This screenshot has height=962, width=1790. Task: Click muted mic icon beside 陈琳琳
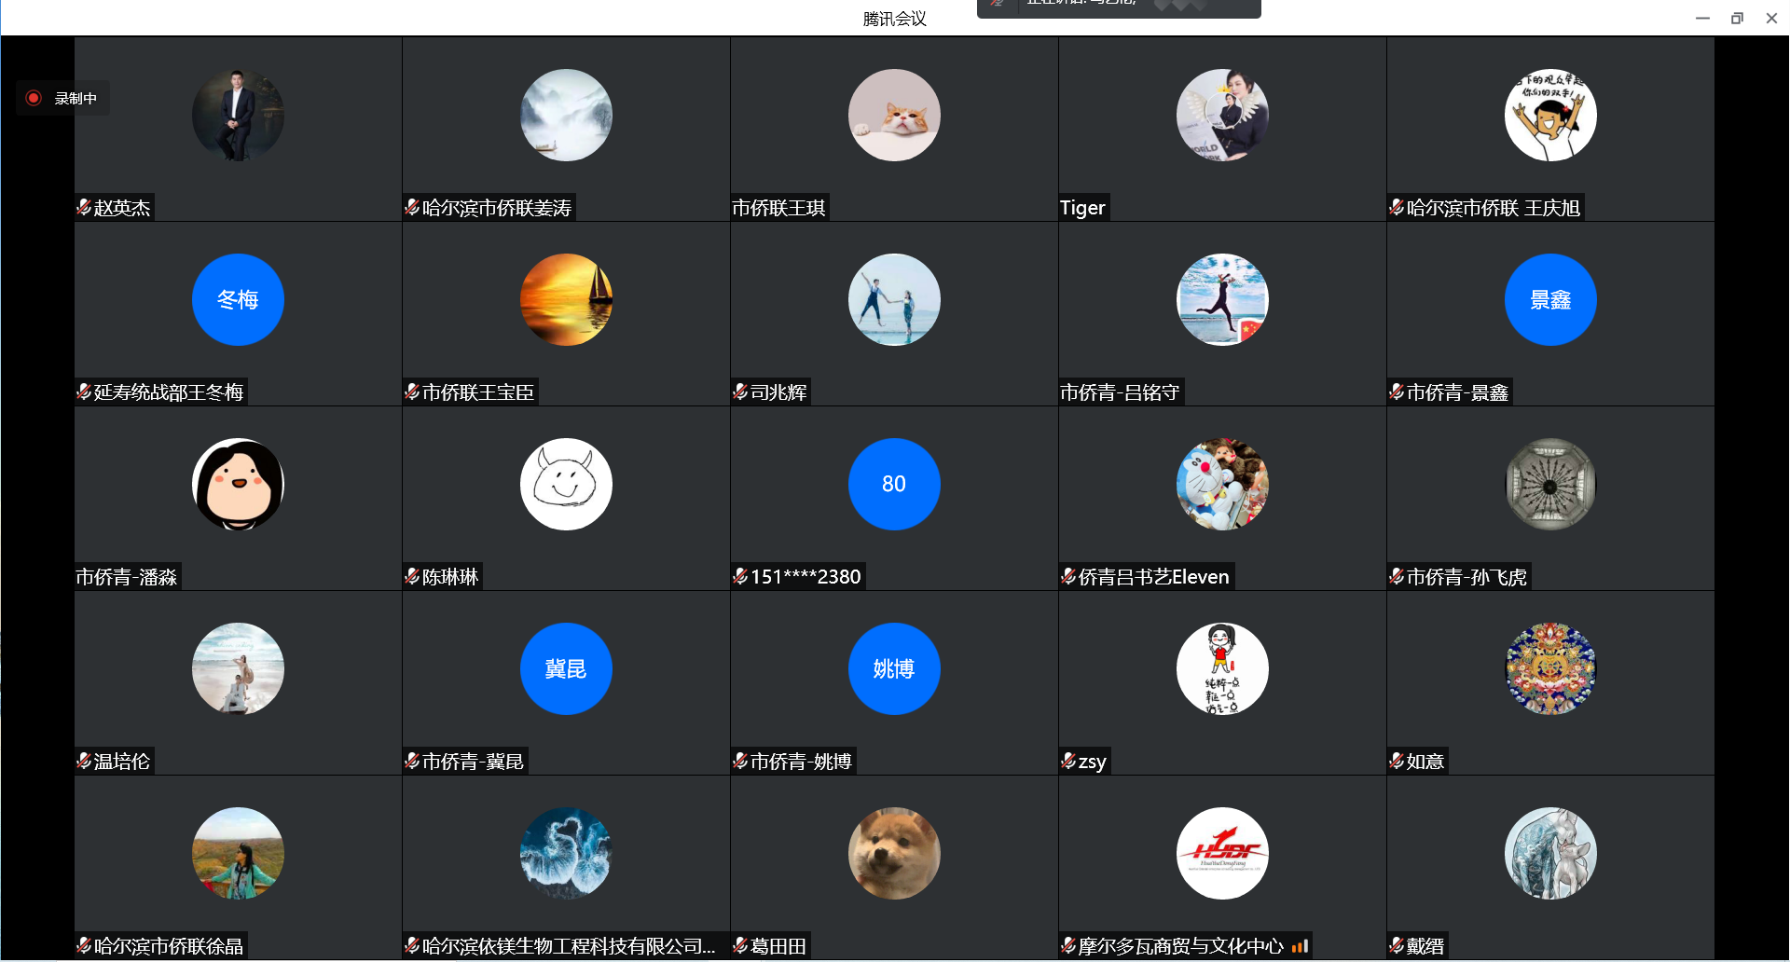[413, 576]
